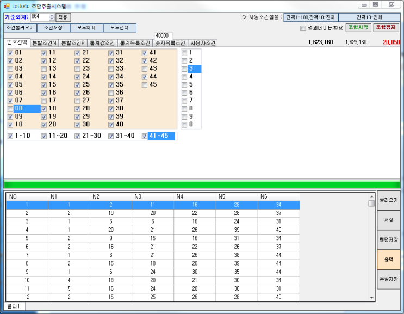Click the 적용 apply button
The height and width of the screenshot is (314, 404).
click(x=63, y=17)
